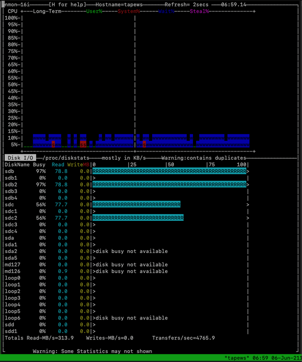Click the Writes-MB/s=0.0 total

pos(110,338)
